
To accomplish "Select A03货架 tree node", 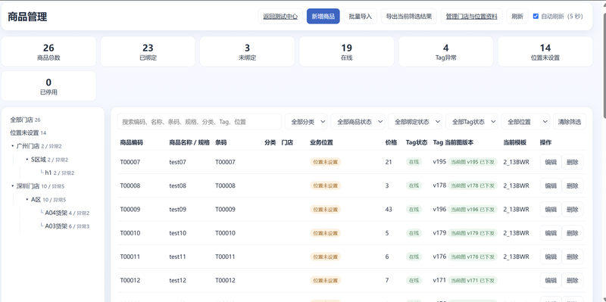I will click(x=67, y=226).
